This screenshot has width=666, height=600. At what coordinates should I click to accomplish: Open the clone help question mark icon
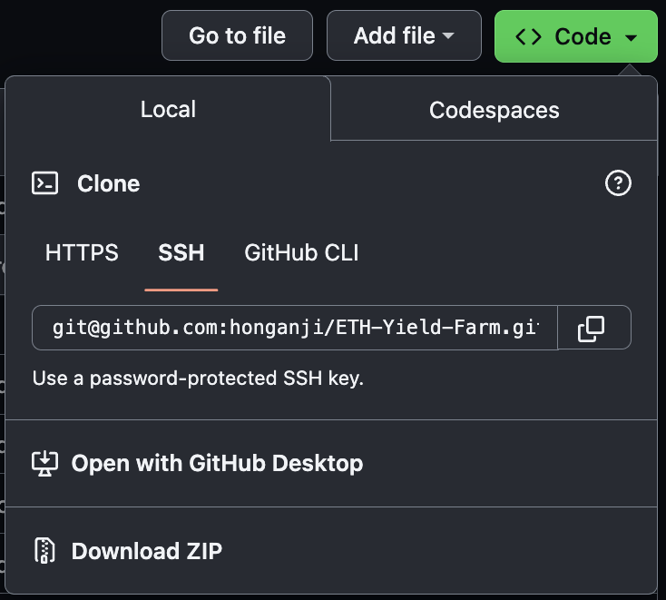(618, 183)
